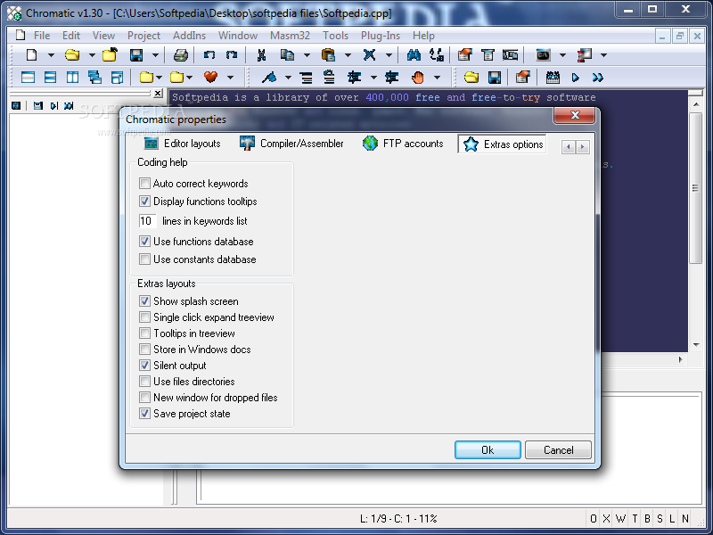Expand the dropdown next to Open file icon
Screen dimensions: 713x535
tap(92, 55)
